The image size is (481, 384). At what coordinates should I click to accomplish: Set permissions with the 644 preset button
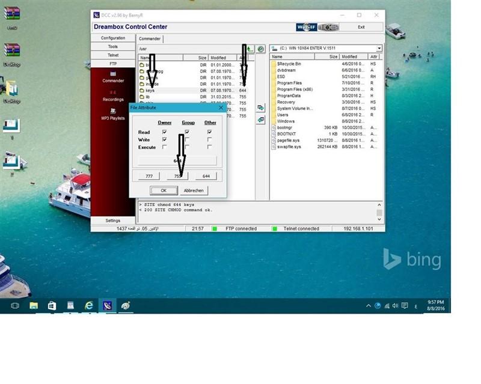(x=206, y=176)
